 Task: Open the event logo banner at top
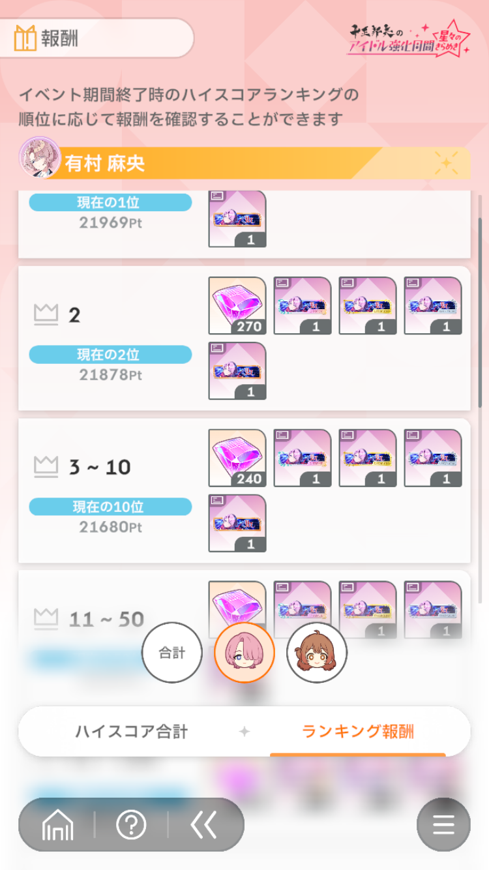[x=409, y=39]
